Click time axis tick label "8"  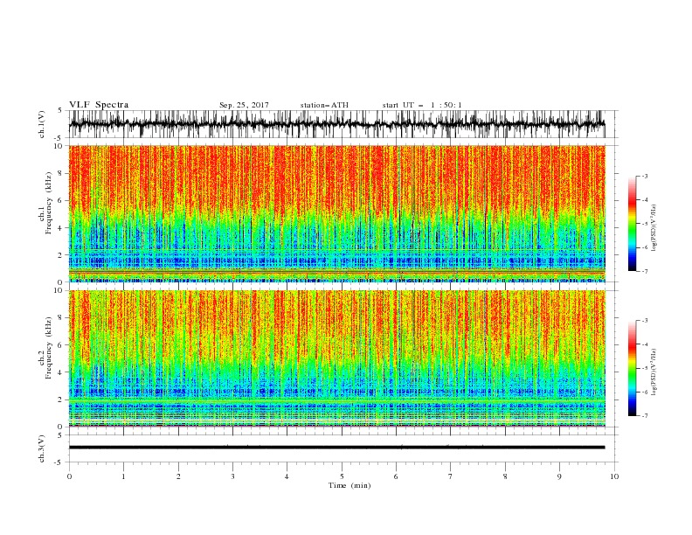click(x=505, y=476)
